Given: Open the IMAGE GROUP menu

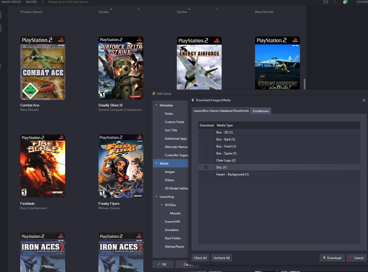Looking at the screenshot, I should click(x=11, y=2).
